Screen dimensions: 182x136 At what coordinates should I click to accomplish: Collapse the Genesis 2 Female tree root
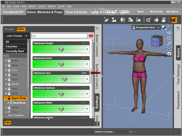pos(5,56)
